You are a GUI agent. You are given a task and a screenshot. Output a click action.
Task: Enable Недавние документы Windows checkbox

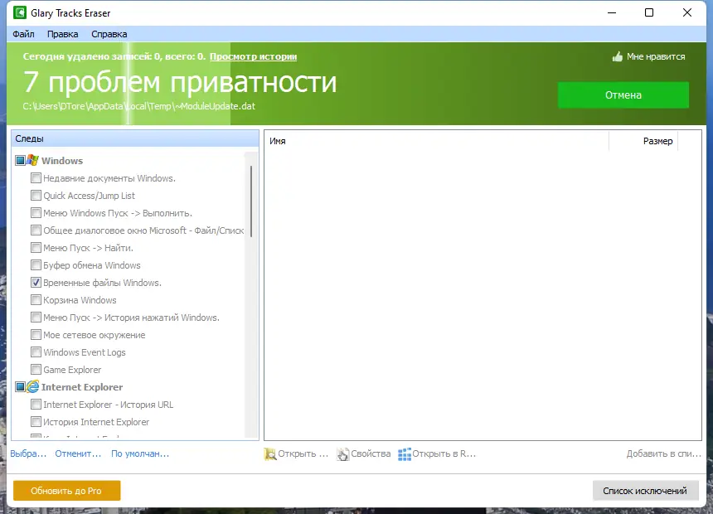tap(36, 178)
